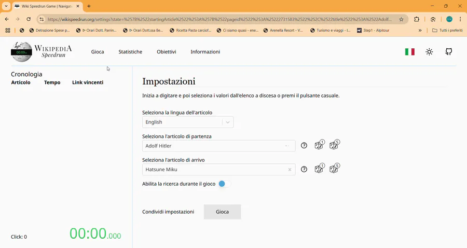Screen dimensions: 467x248
Task: Open the Detrazione Spese bookmark
Action: click(x=49, y=31)
